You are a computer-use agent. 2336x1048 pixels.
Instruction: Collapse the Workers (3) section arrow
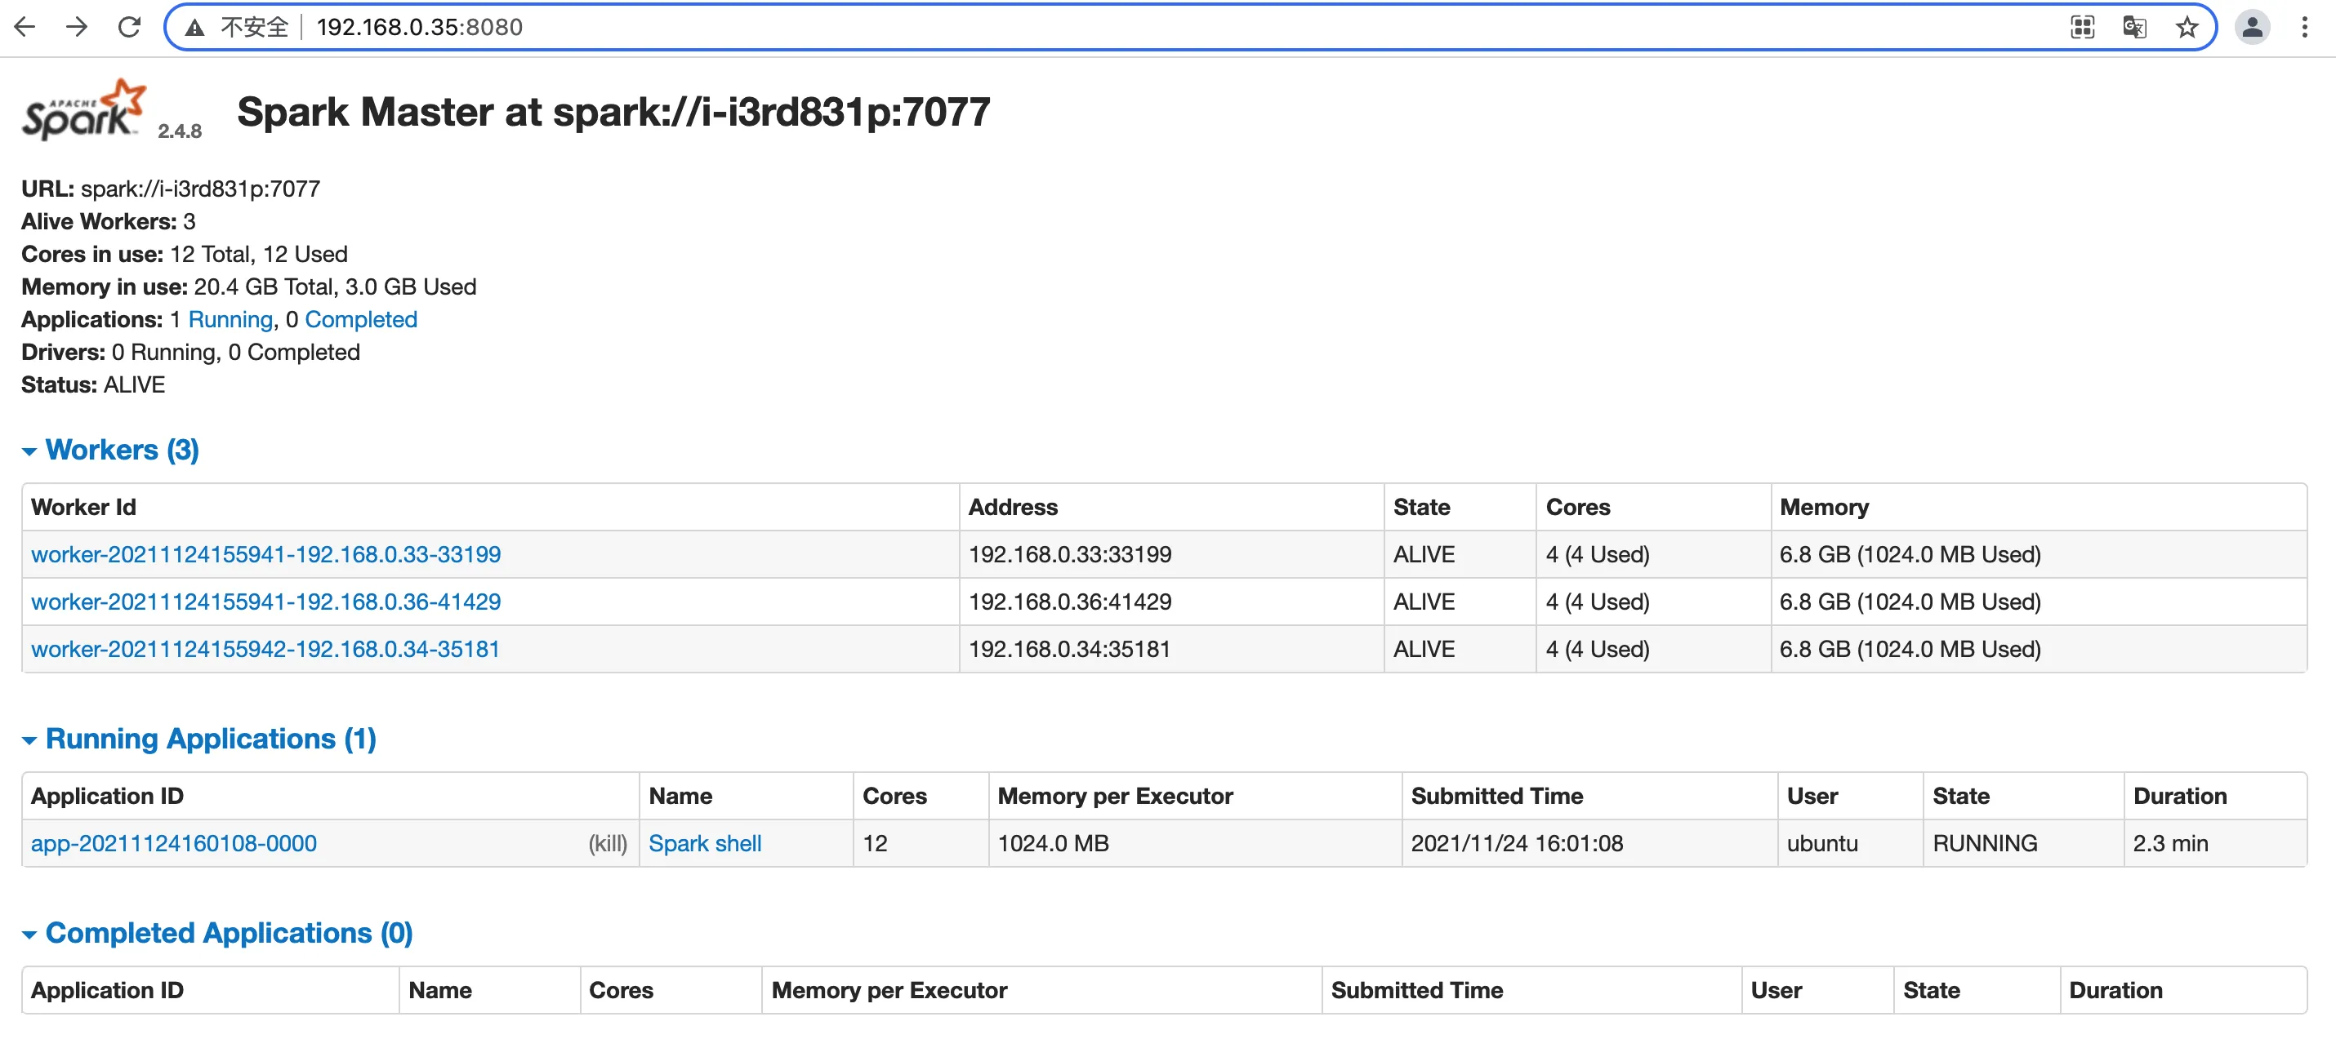click(29, 451)
